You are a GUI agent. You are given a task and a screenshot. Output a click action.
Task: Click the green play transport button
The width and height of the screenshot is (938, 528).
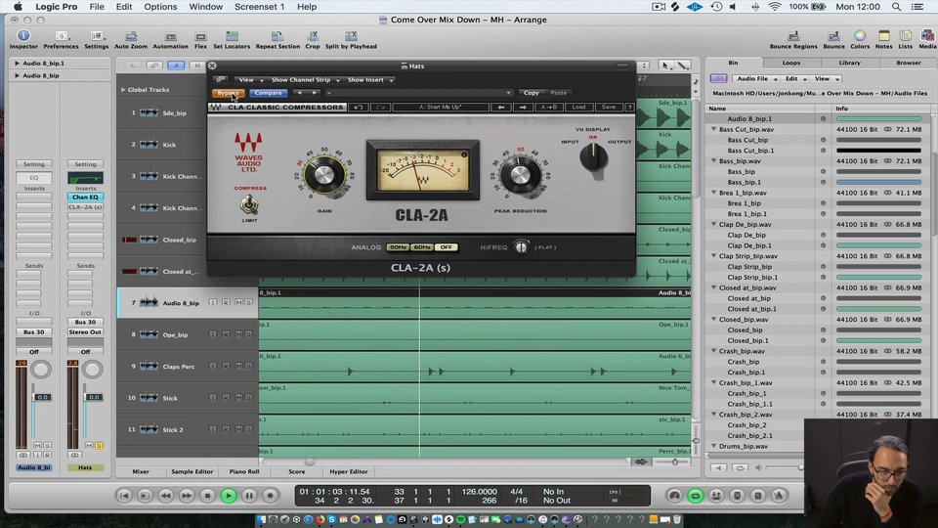pos(229,496)
